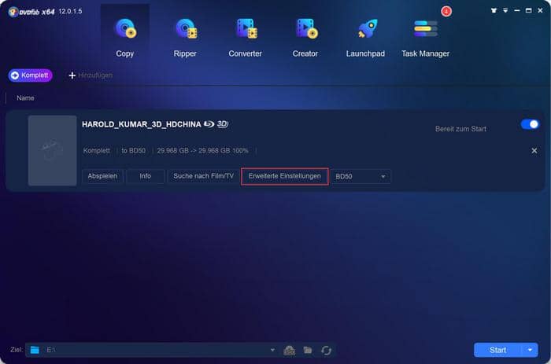Click the Bereit zum Start status text
The width and height of the screenshot is (551, 364).
pos(460,129)
